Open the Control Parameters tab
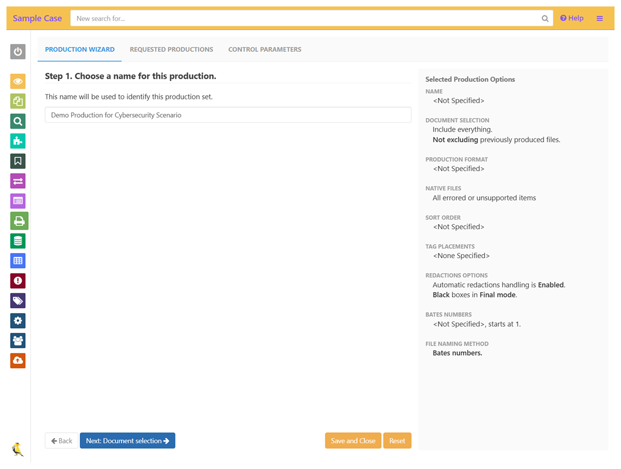621x469 pixels. (x=264, y=50)
